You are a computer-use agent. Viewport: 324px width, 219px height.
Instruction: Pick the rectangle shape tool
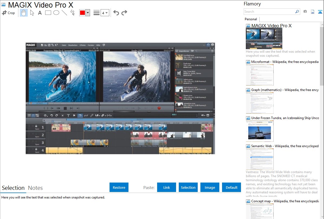click(x=48, y=13)
